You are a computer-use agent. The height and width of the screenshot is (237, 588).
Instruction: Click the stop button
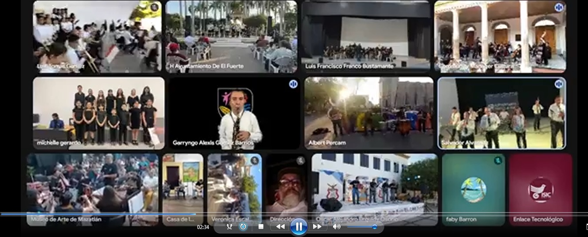click(x=261, y=227)
